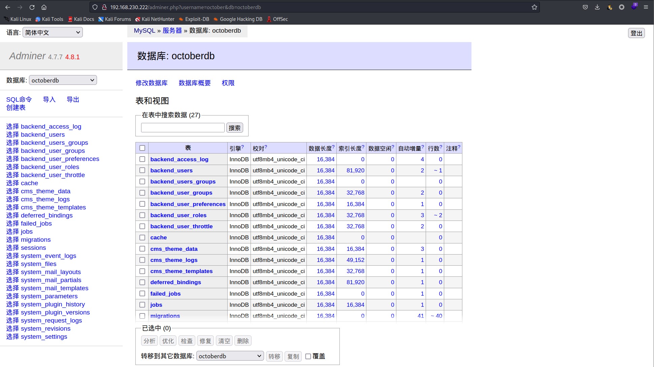Open the SQL命令 link
Viewport: 654px width, 367px height.
pos(19,99)
